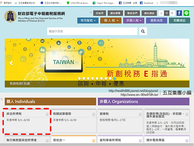Click the 新創稅務E指通 banner image
The height and width of the screenshot is (146, 194).
(97, 63)
